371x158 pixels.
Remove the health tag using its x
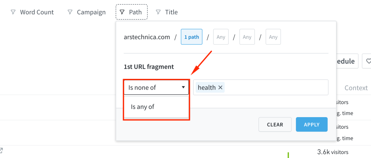pyautogui.click(x=220, y=87)
